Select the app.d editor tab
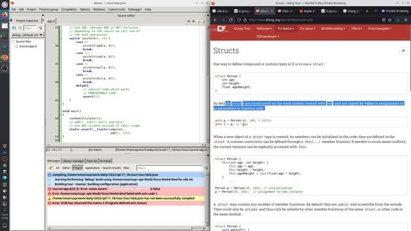 [51, 21]
